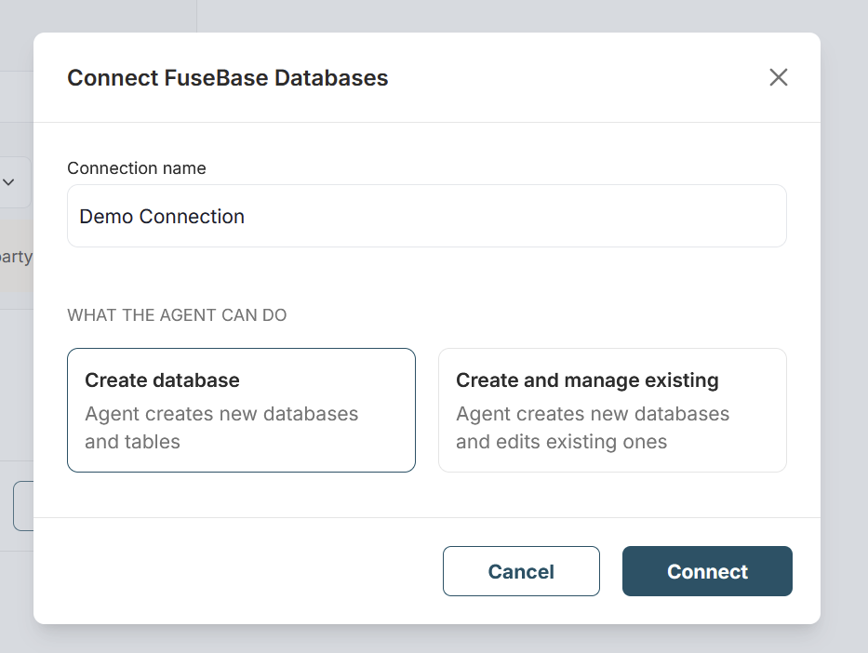Click the highlighted 'party' item behind dialog
The height and width of the screenshot is (653, 868).
coord(16,257)
